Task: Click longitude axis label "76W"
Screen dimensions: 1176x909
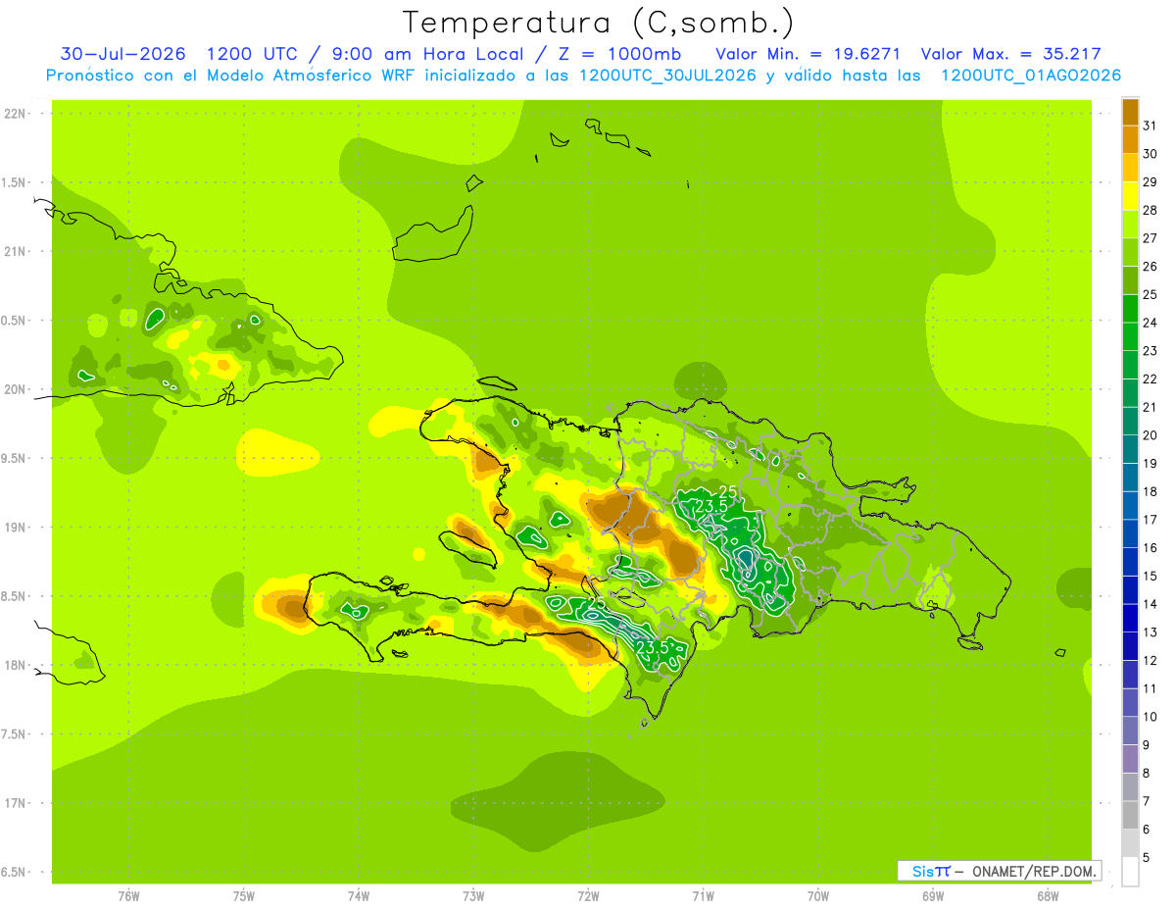Action: pyautogui.click(x=128, y=896)
